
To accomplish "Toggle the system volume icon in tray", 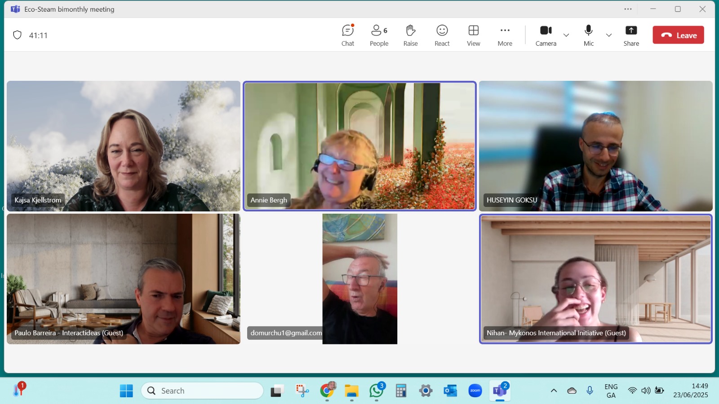I will (x=646, y=391).
